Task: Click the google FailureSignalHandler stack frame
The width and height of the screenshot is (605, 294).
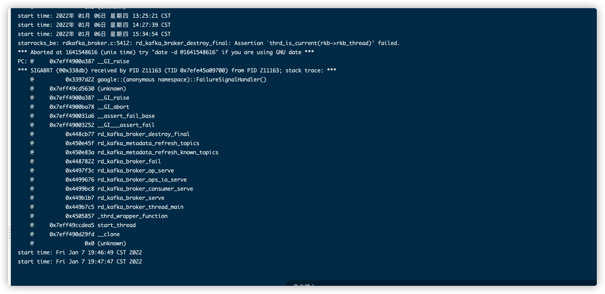Action: coord(148,80)
